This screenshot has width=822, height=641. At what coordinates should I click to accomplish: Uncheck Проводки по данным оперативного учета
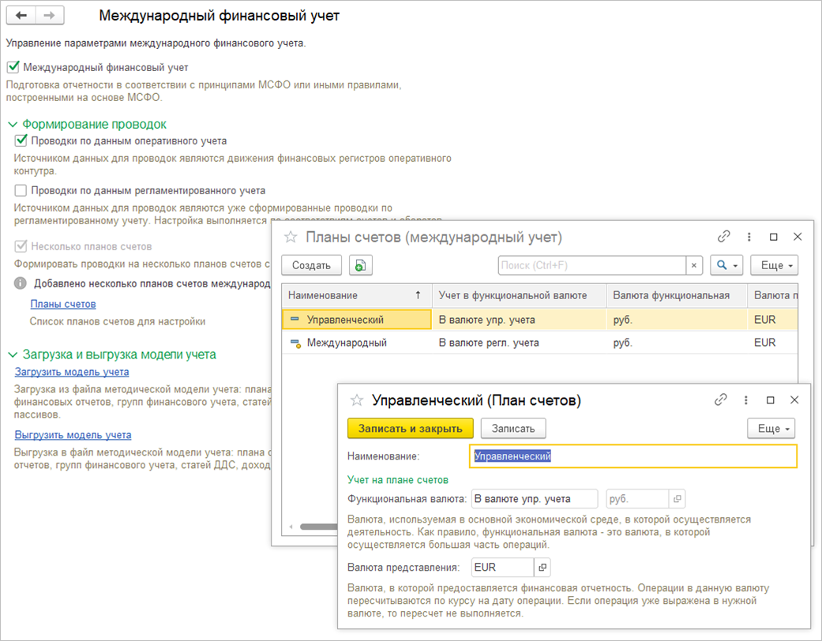pyautogui.click(x=21, y=141)
